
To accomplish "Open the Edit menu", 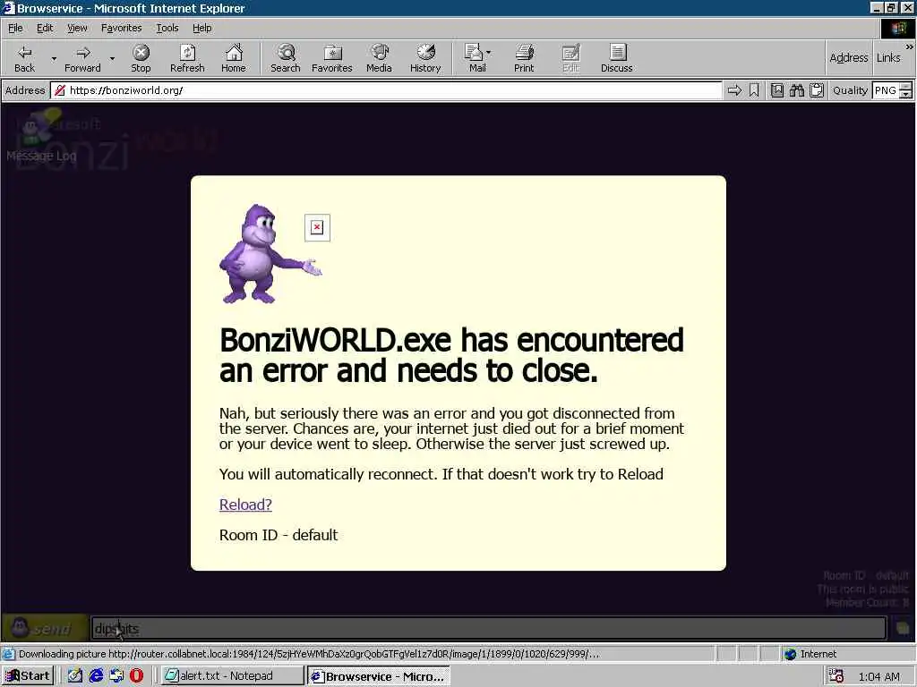I will click(x=45, y=28).
